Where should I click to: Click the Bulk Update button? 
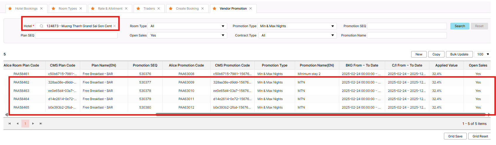(x=459, y=54)
